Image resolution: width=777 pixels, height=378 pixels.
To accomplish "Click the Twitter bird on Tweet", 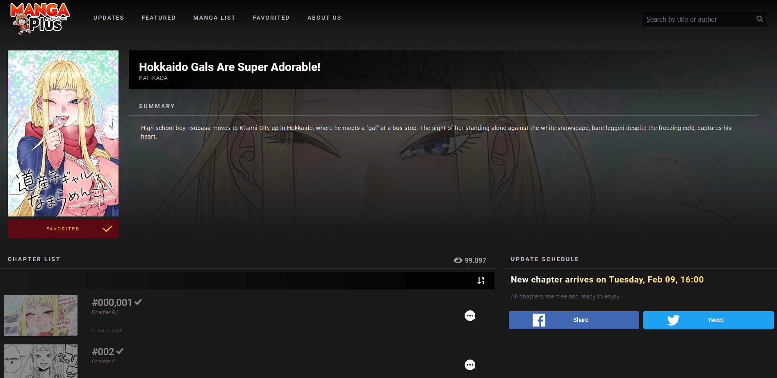I will tap(673, 320).
